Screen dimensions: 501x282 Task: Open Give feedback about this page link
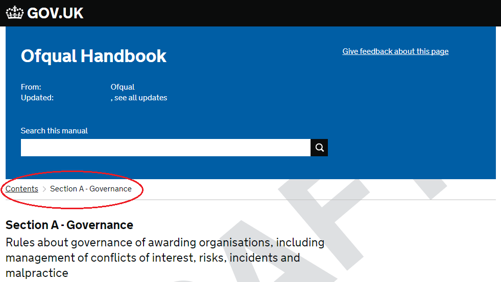395,51
